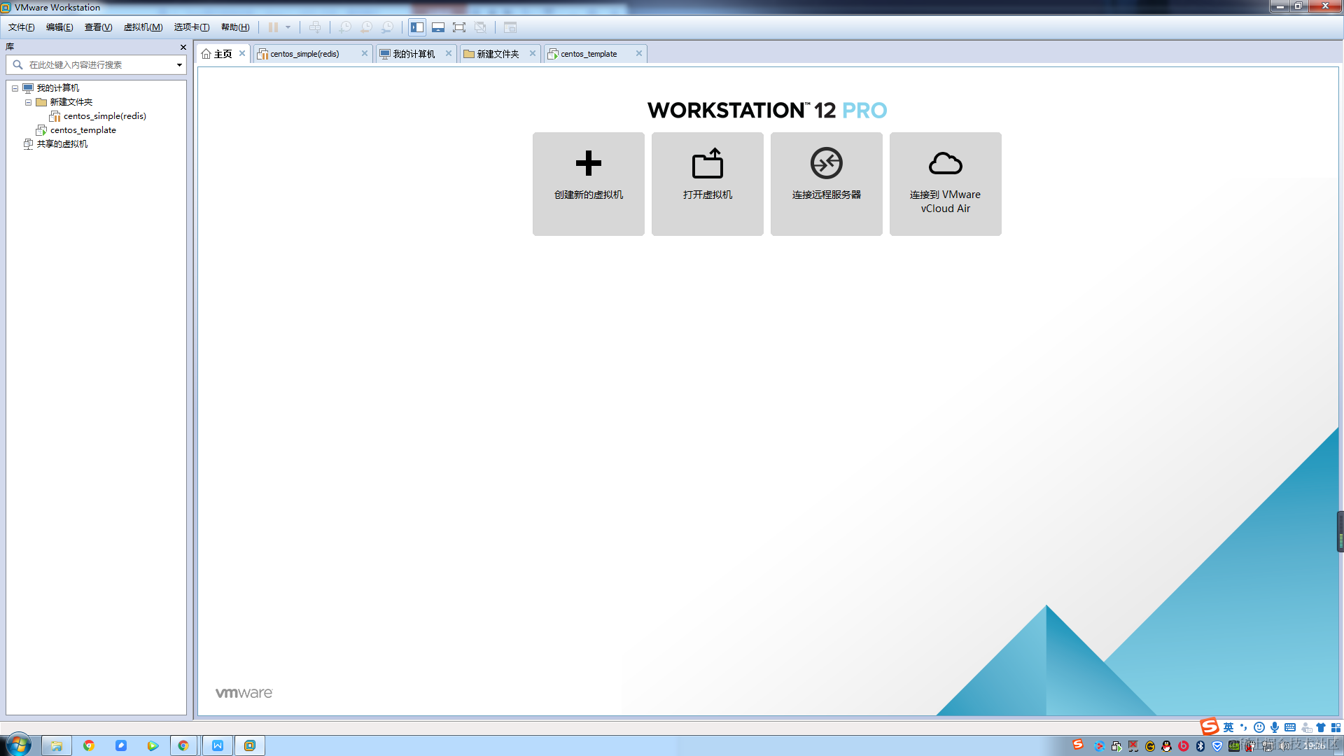Toggle the thumbnail bar view button
The height and width of the screenshot is (756, 1344).
coord(438,27)
